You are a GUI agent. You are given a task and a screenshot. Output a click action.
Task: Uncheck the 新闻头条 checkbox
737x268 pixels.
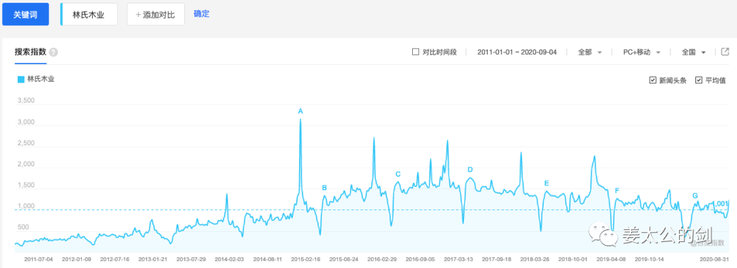(x=652, y=80)
